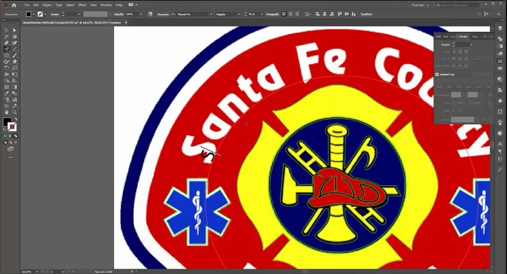Image resolution: width=507 pixels, height=274 pixels.
Task: Select the Blend tool
Action: point(14,93)
